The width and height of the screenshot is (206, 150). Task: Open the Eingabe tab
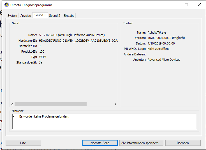pos(69,16)
